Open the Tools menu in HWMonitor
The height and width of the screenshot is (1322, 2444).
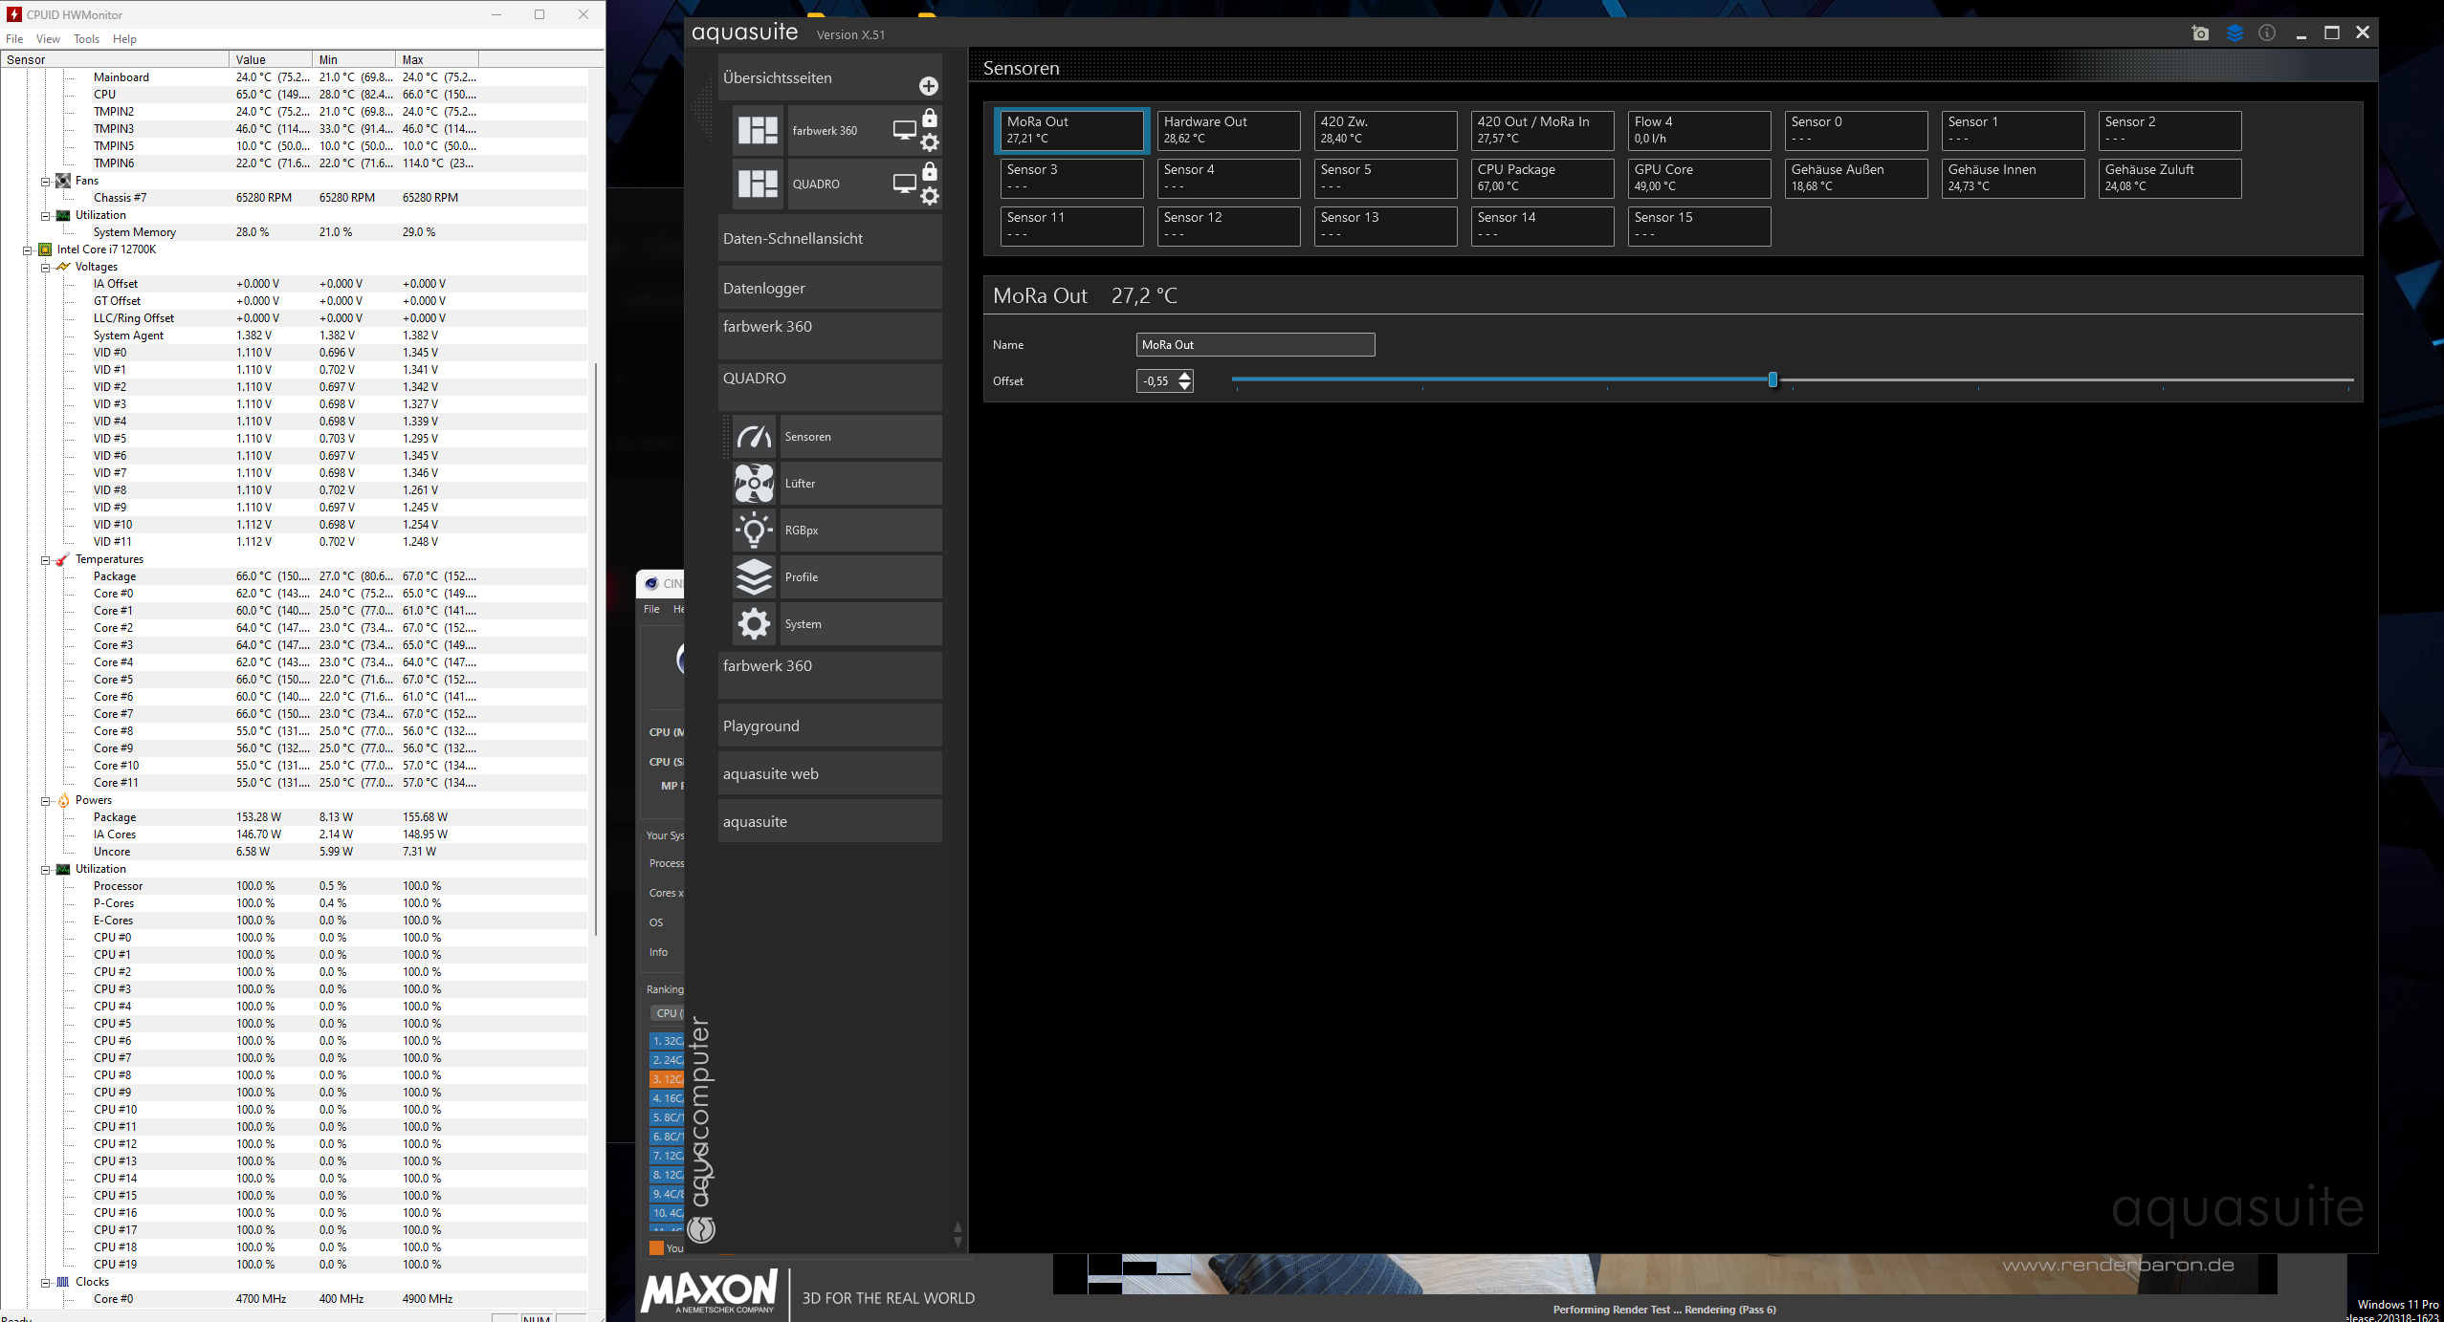(86, 39)
